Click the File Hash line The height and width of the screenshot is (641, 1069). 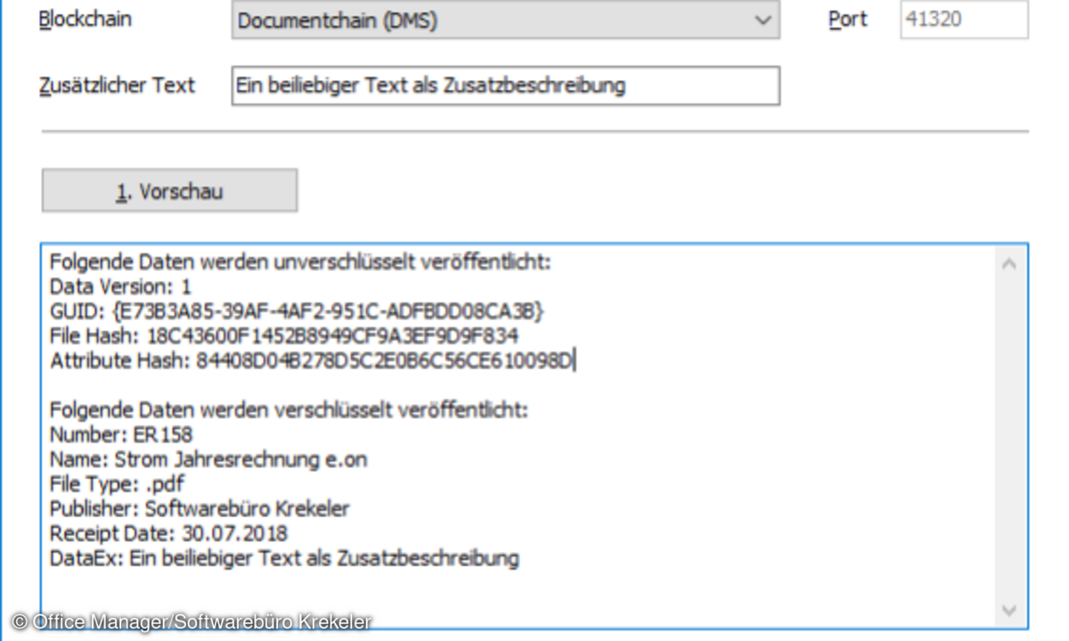pos(283,337)
